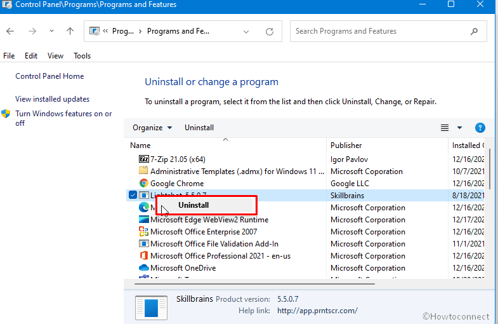Select the 7-Zip 21.05 (x64) entry
Viewport: 498px width, 324px height.
tap(178, 159)
